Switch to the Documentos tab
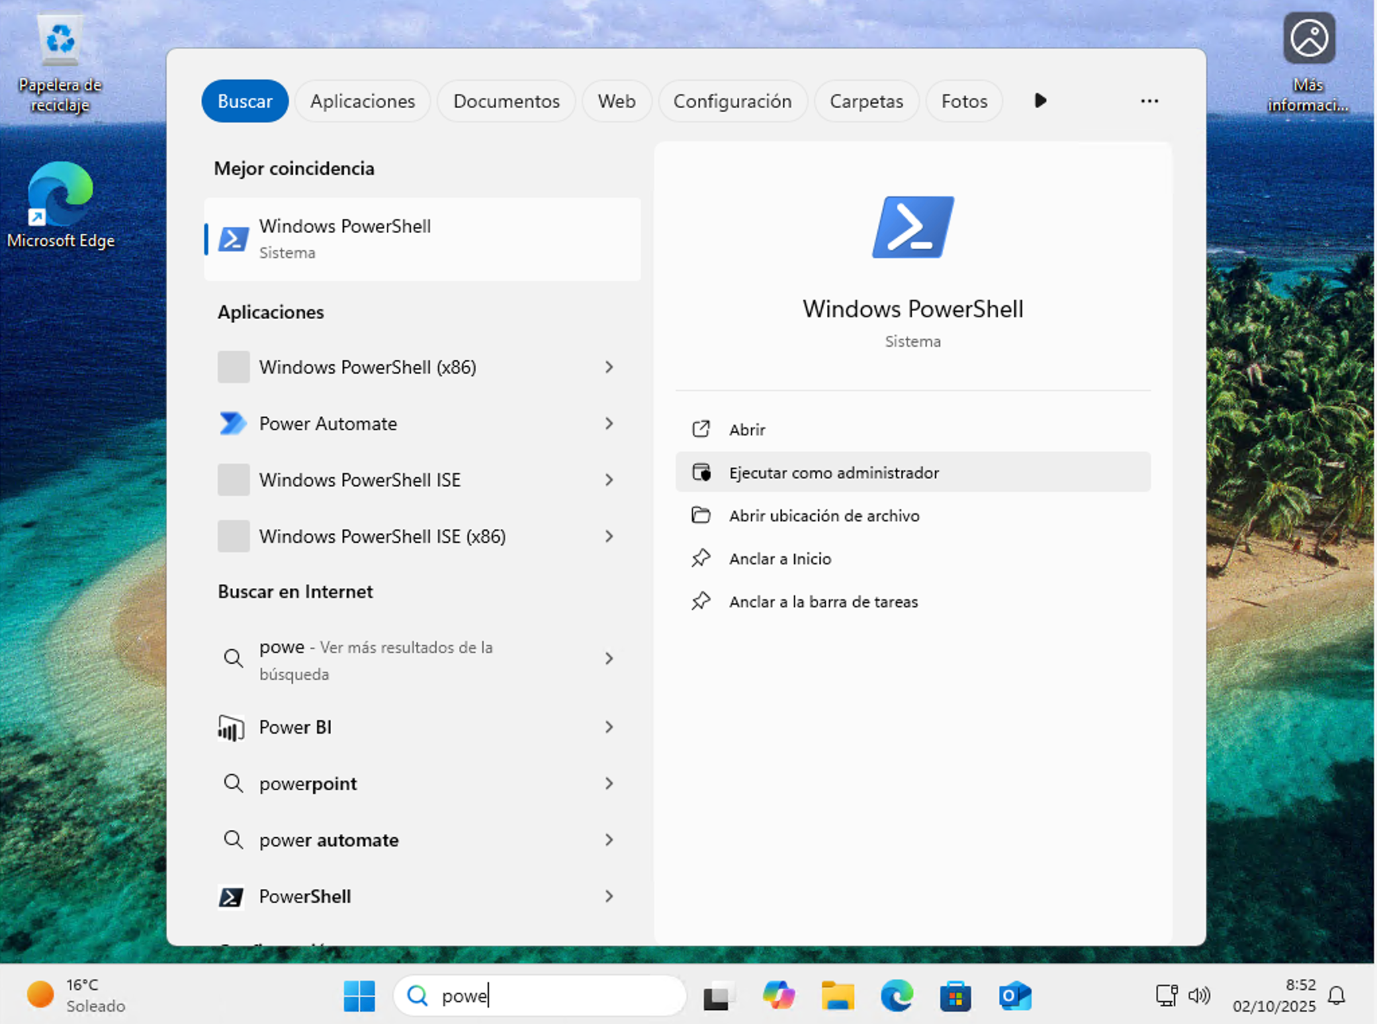The height and width of the screenshot is (1024, 1377). [x=506, y=101]
